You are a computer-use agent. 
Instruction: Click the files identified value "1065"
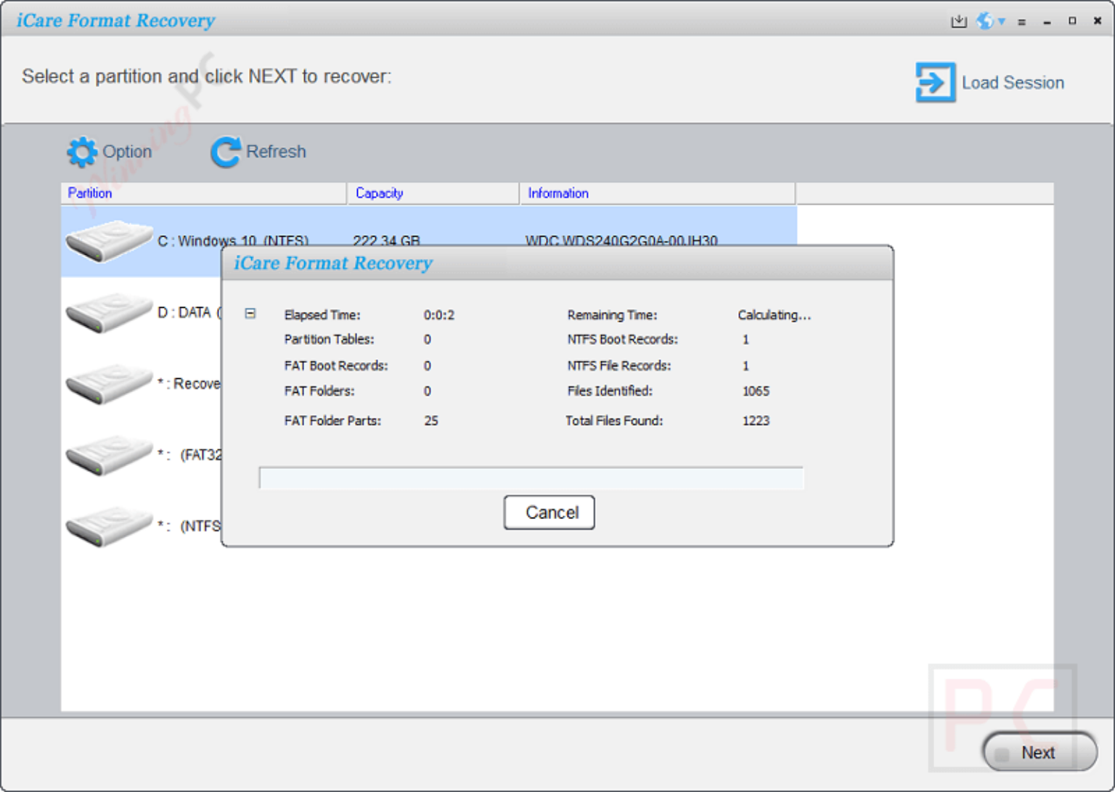coord(756,391)
